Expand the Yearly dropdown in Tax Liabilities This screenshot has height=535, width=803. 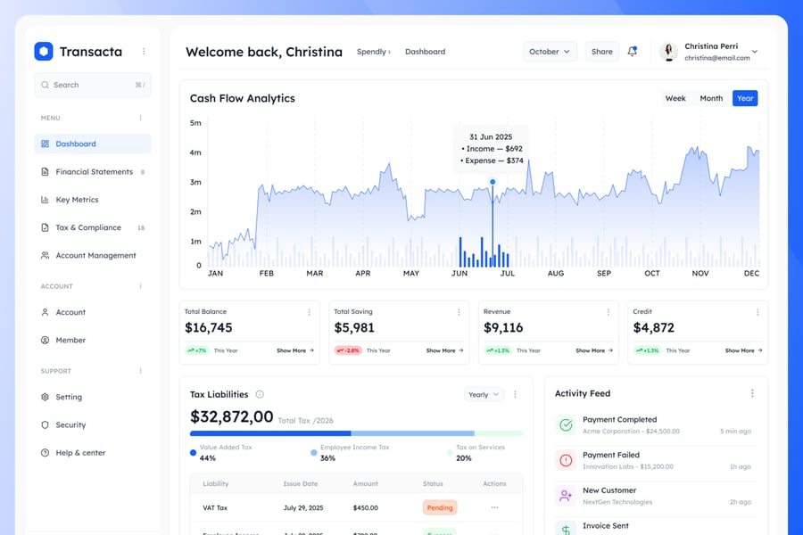pyautogui.click(x=484, y=394)
